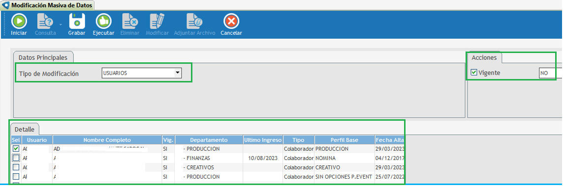564x186 pixels.
Task: Check the SIN OPCIONES P.EVENT row checkbox
Action: coord(16,176)
